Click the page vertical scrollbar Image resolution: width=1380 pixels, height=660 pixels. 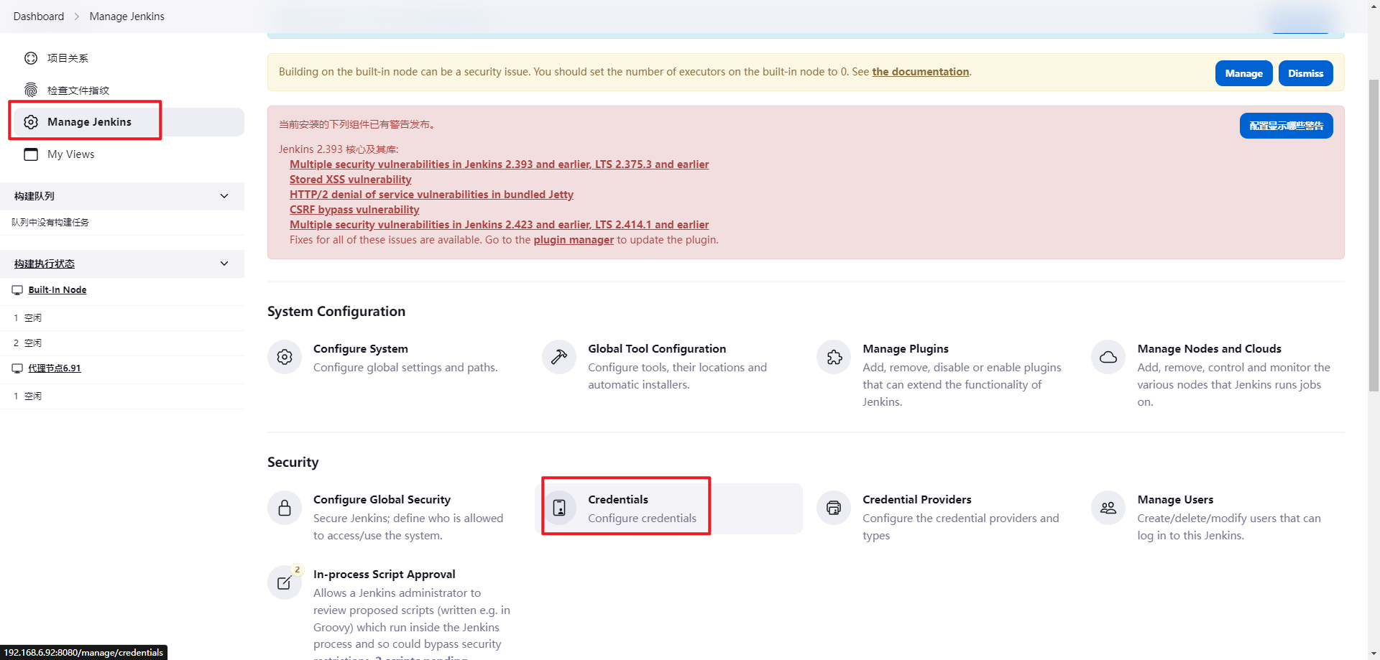[x=1374, y=236]
